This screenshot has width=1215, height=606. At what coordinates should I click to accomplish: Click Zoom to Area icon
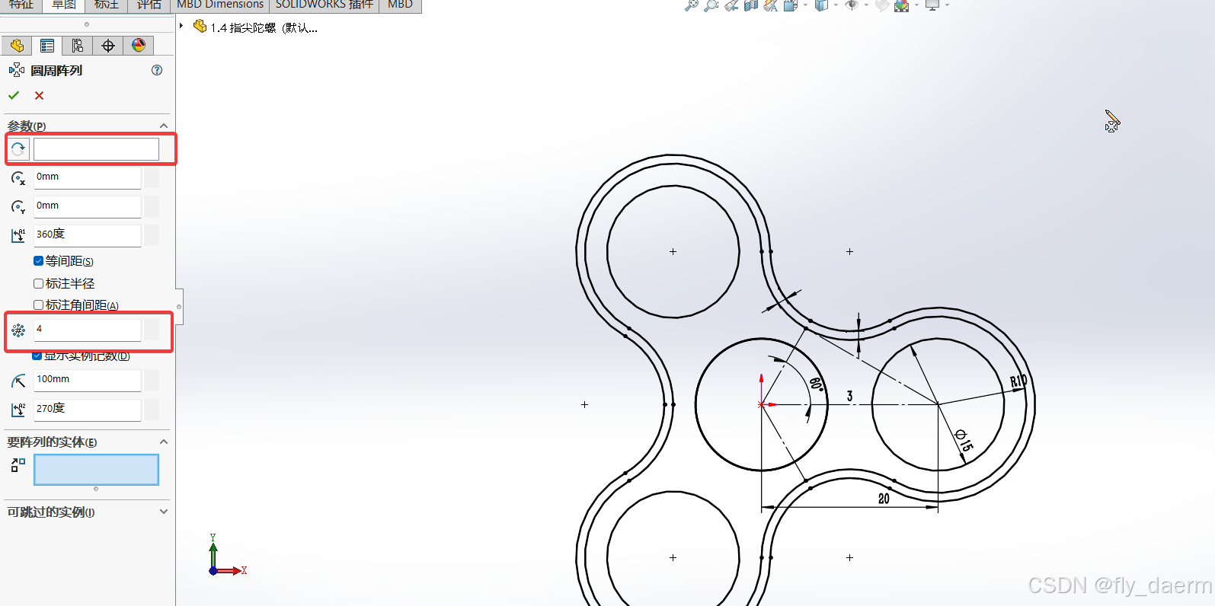pyautogui.click(x=711, y=5)
